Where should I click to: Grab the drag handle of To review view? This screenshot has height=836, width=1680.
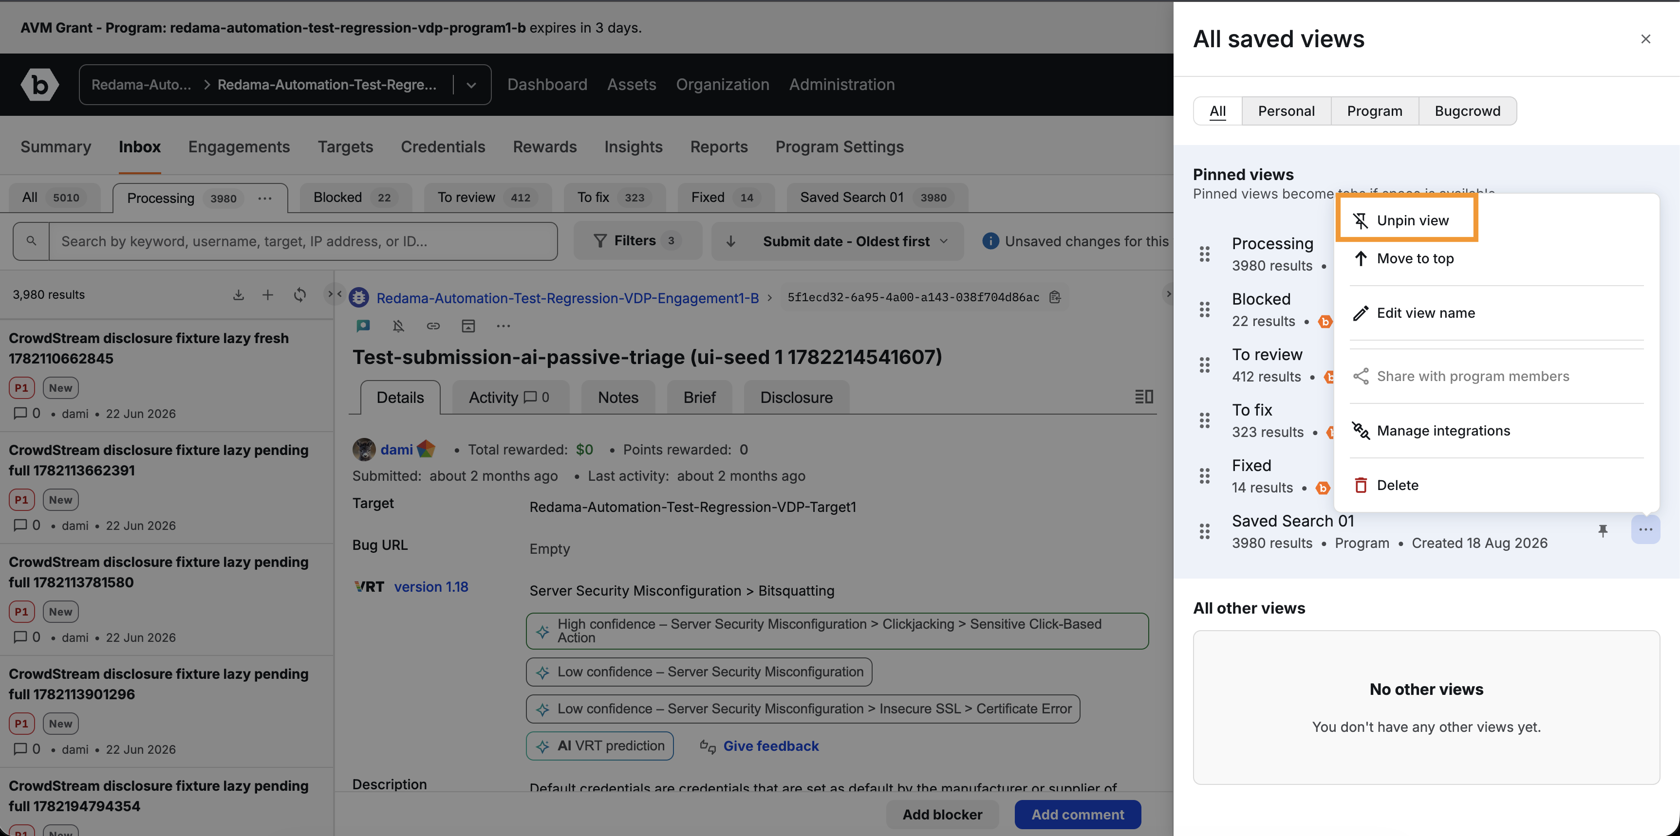[1205, 365]
